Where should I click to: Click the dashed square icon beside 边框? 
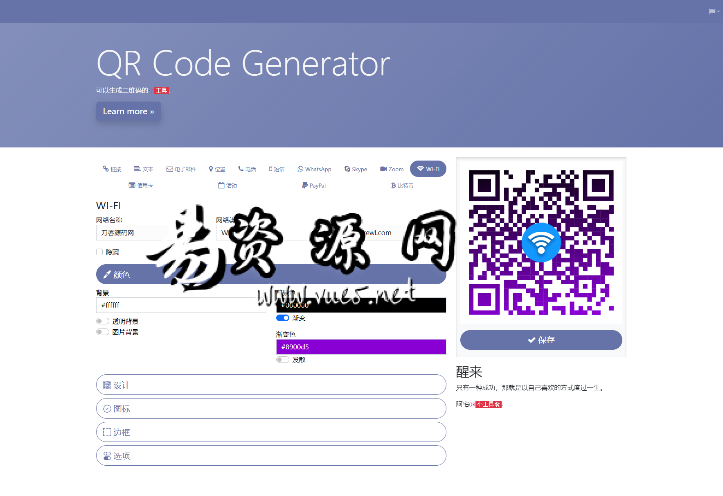point(107,432)
